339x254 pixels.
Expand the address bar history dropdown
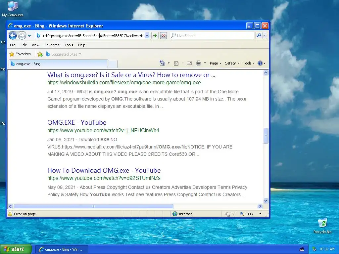click(x=147, y=36)
